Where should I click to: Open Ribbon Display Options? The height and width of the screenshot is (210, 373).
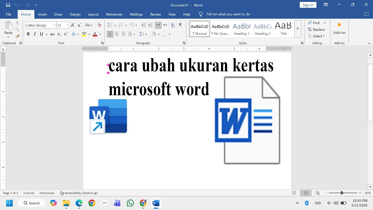[x=326, y=5]
